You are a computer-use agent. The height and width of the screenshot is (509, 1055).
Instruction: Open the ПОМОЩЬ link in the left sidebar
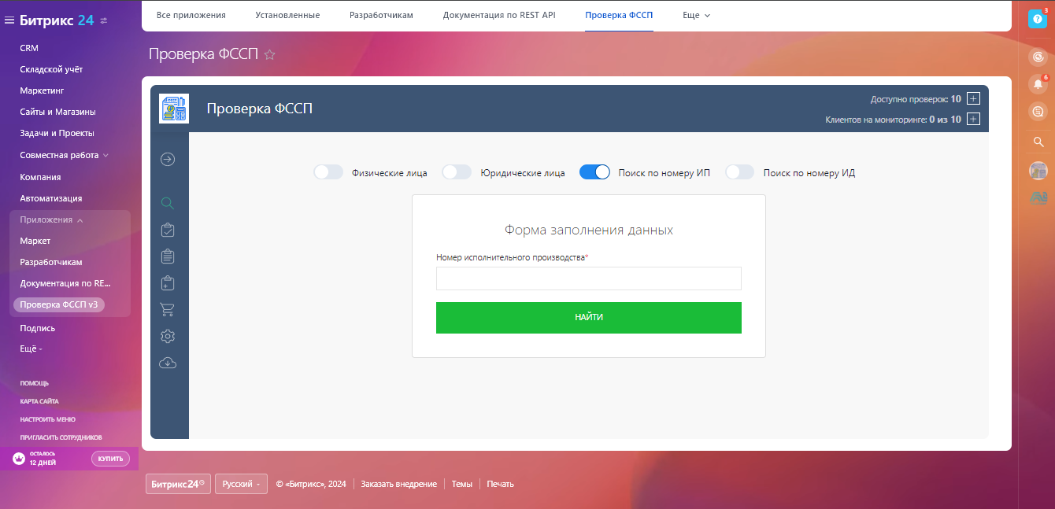point(35,383)
